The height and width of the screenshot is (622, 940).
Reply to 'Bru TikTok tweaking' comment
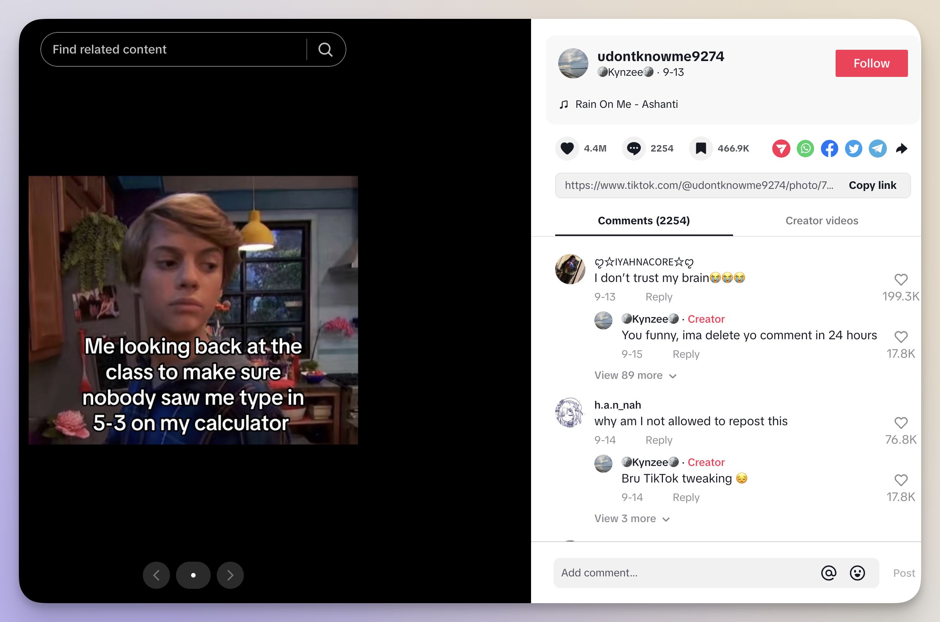(x=686, y=497)
